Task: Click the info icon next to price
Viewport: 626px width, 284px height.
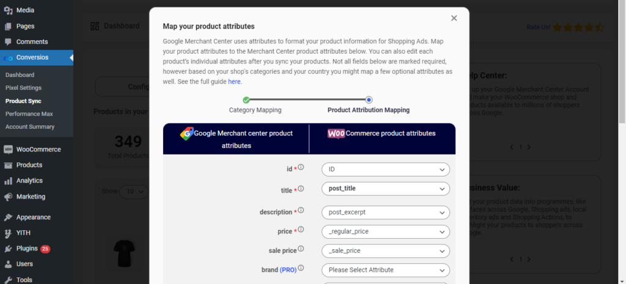Action: point(301,230)
